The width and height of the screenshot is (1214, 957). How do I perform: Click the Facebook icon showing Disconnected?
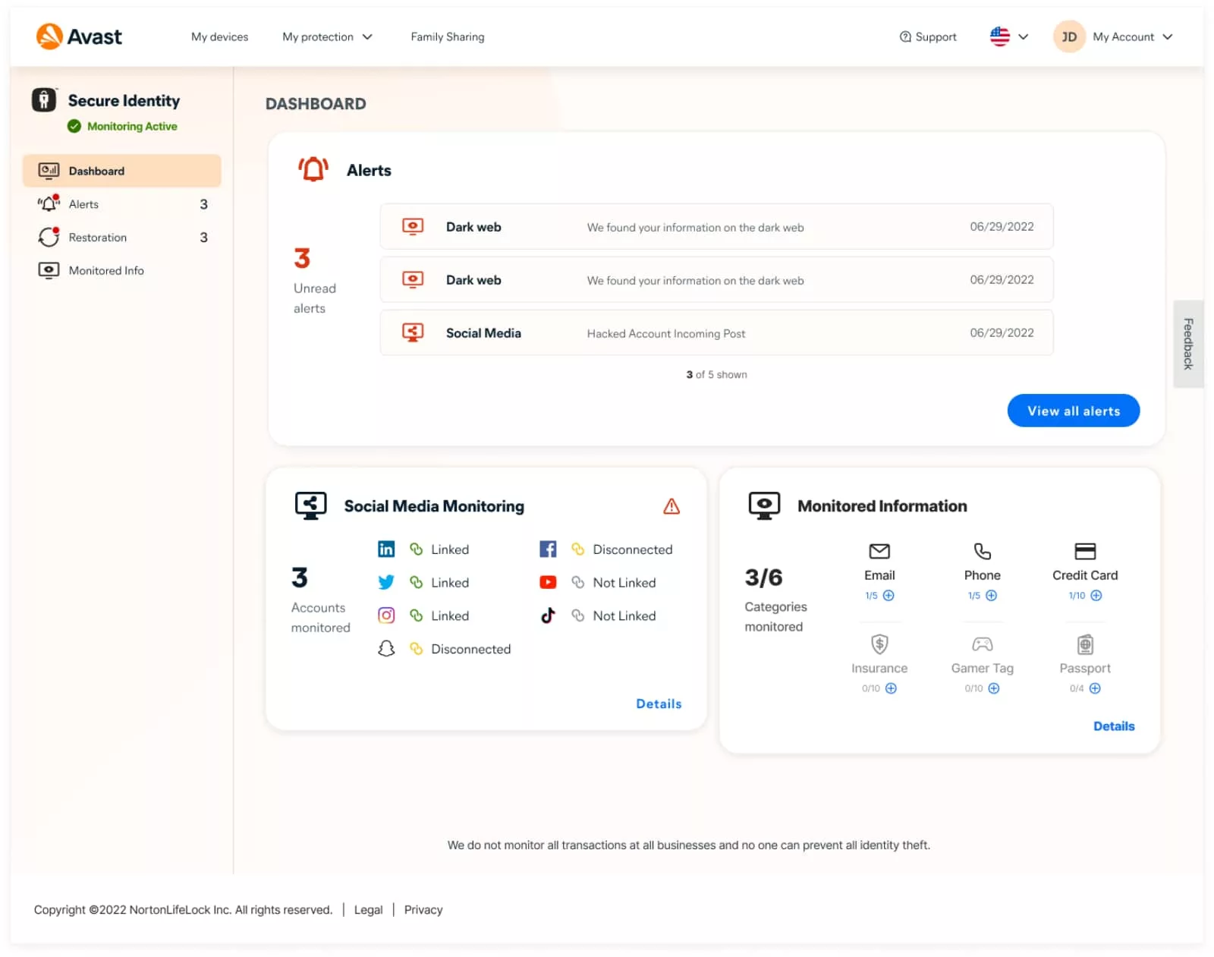(548, 549)
